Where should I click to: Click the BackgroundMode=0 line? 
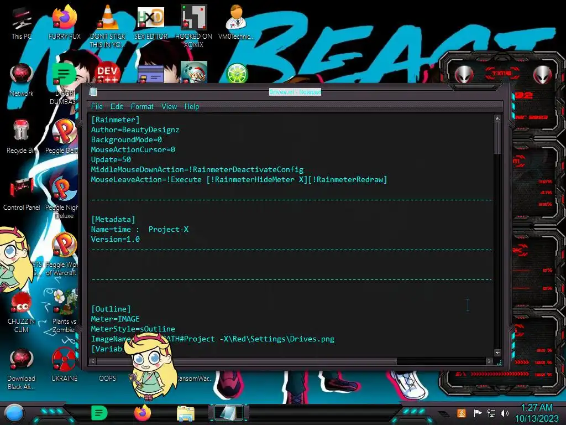click(x=127, y=139)
